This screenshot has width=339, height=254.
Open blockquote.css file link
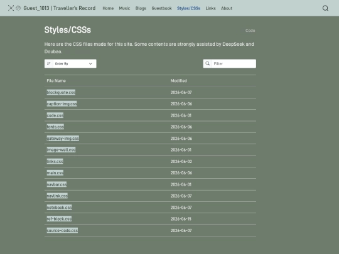[61, 92]
